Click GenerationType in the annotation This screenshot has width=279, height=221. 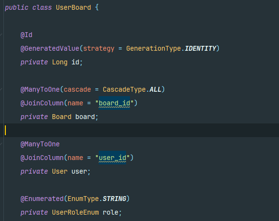[153, 48]
